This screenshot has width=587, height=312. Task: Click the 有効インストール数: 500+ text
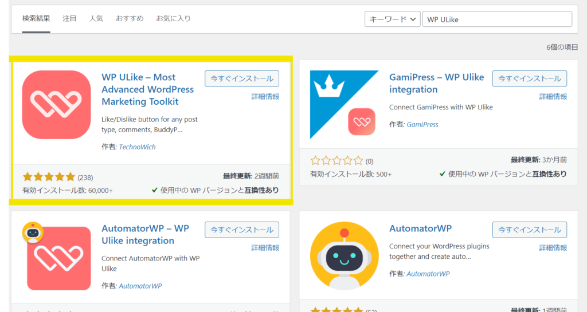point(351,174)
